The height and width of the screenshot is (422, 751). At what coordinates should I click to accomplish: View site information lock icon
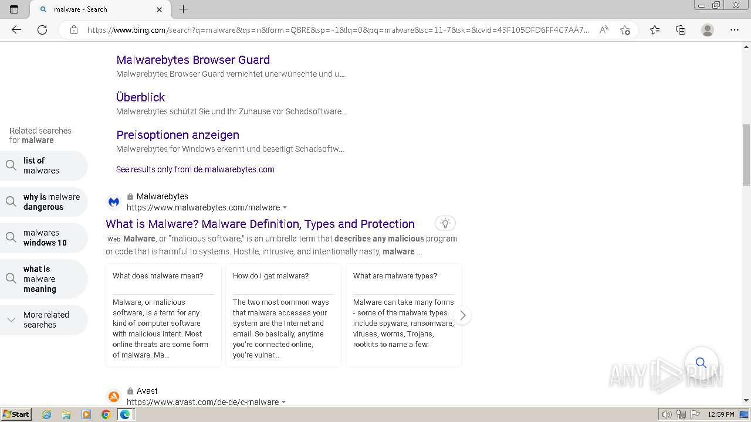[x=73, y=30]
